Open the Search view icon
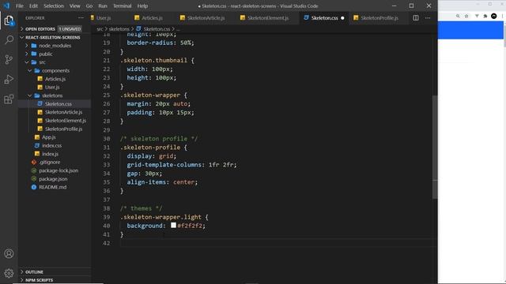 [9, 40]
